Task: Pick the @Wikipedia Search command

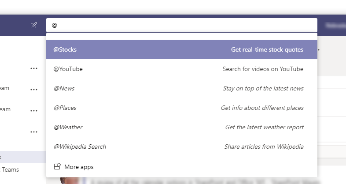Action: [x=182, y=146]
